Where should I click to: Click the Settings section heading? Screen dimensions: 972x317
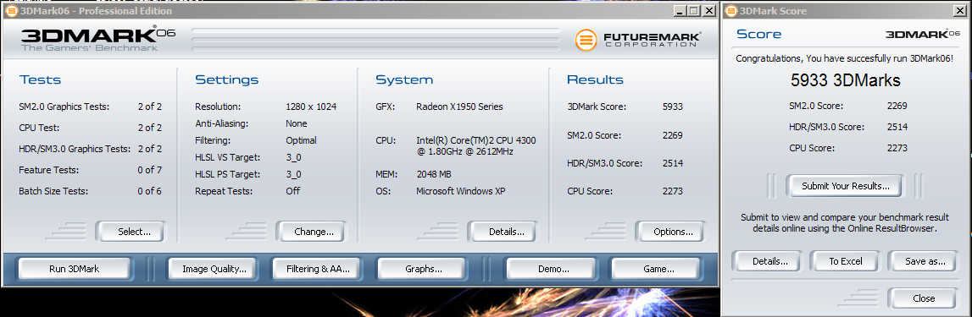[227, 79]
